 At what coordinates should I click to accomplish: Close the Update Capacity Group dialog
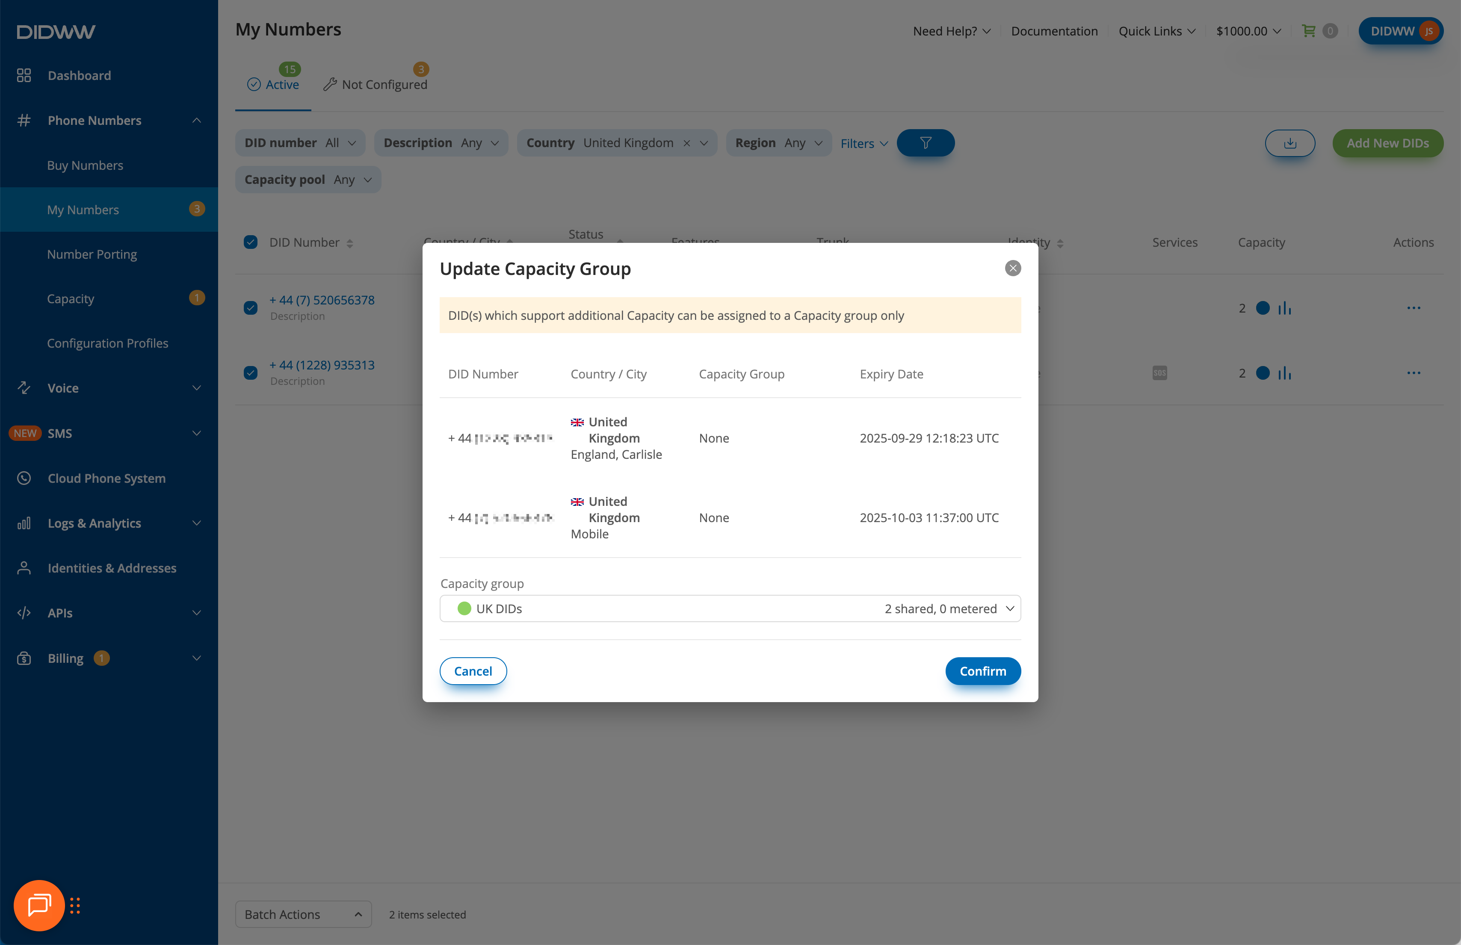[x=1012, y=268]
